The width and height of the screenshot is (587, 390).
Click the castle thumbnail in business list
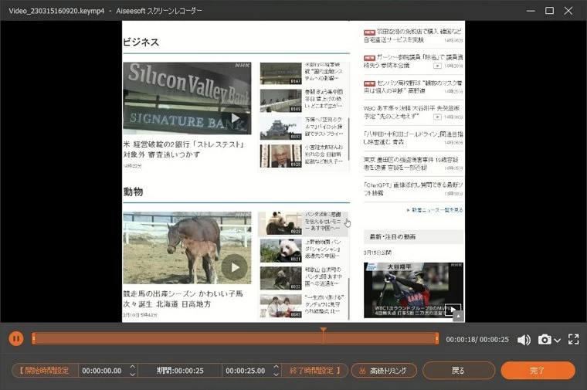coord(281,128)
